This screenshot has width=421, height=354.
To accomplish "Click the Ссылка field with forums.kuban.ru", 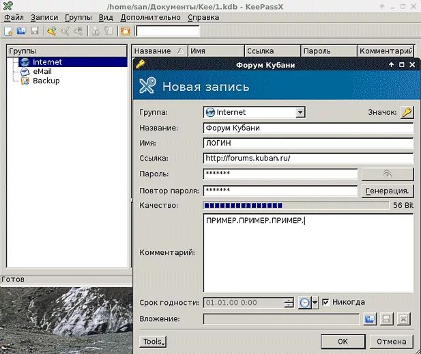I will click(x=308, y=158).
